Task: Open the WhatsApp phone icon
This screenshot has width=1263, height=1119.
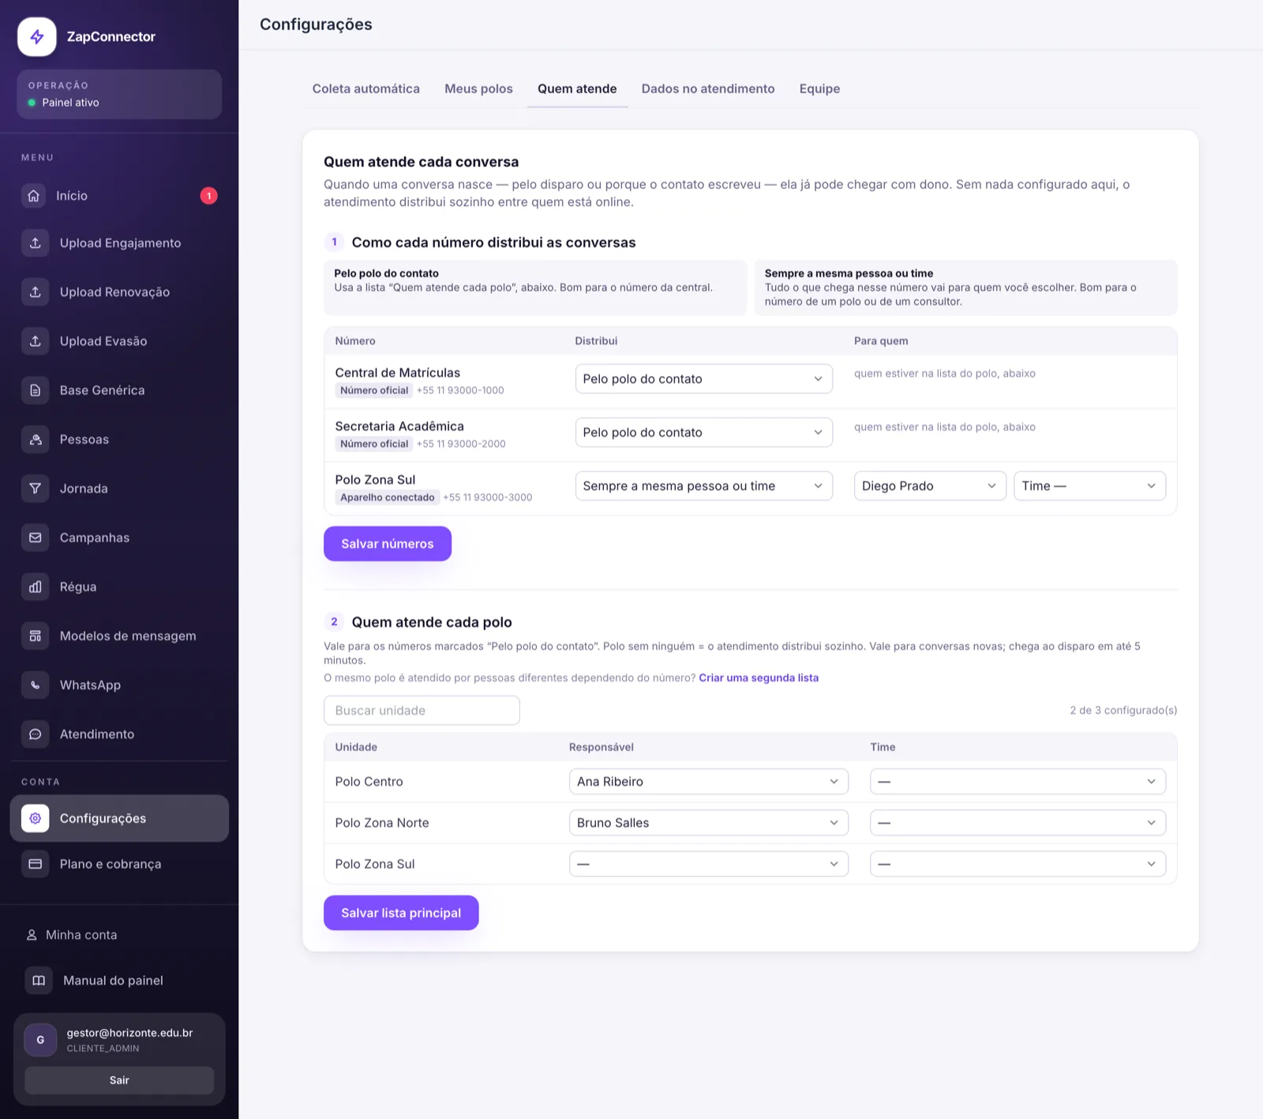Action: click(x=36, y=685)
